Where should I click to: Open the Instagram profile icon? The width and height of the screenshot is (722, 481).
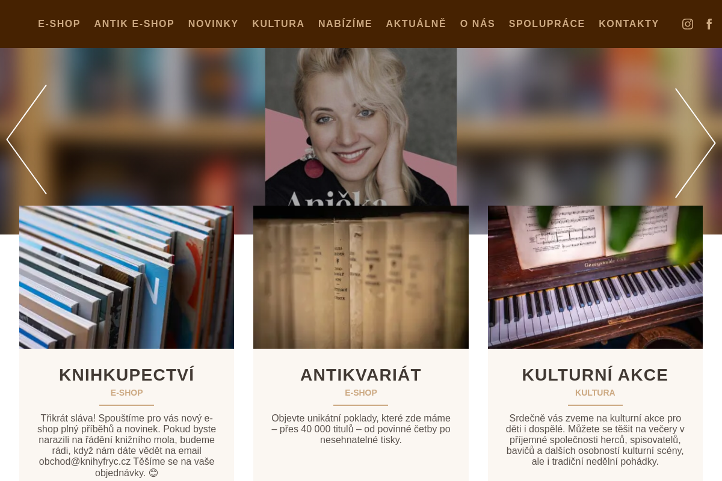(x=688, y=24)
